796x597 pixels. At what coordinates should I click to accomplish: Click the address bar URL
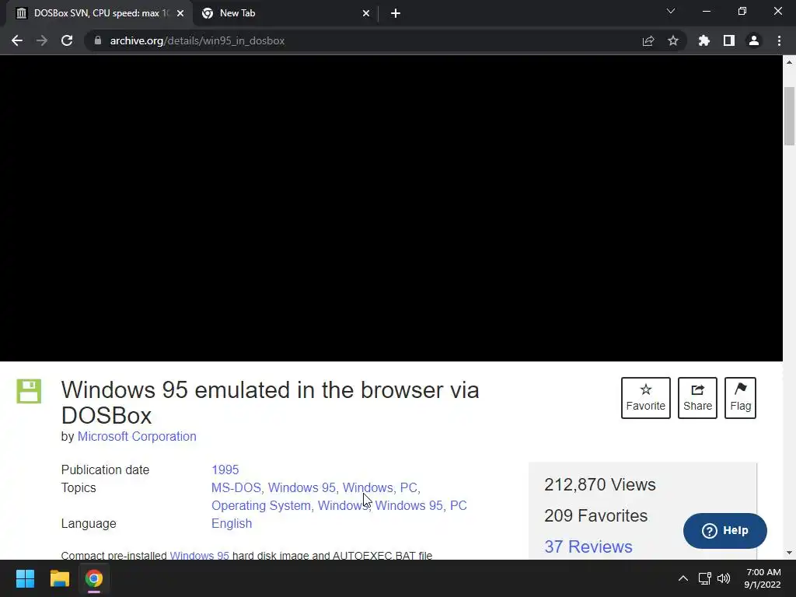(x=197, y=40)
